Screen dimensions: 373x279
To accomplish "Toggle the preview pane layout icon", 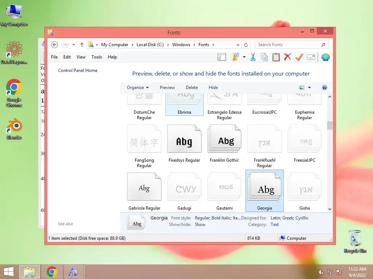I will click(222, 57).
